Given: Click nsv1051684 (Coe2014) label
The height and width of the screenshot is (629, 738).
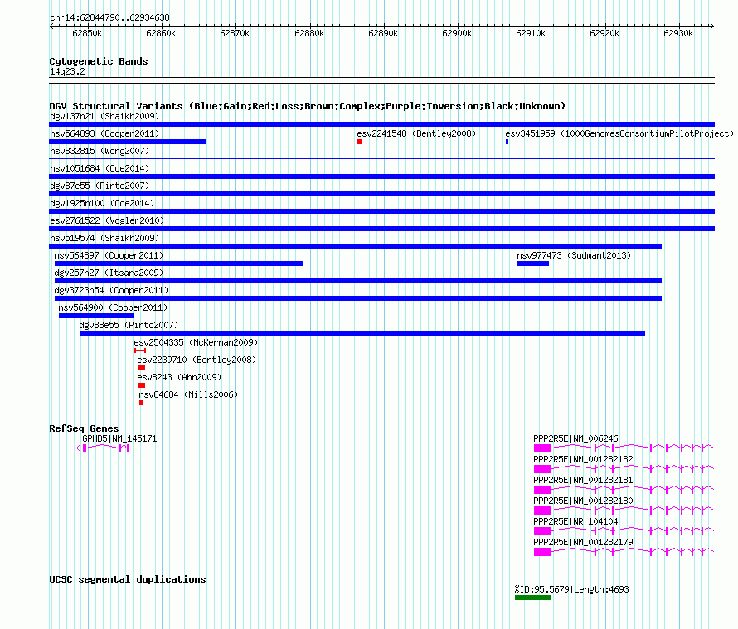Looking at the screenshot, I should point(100,168).
